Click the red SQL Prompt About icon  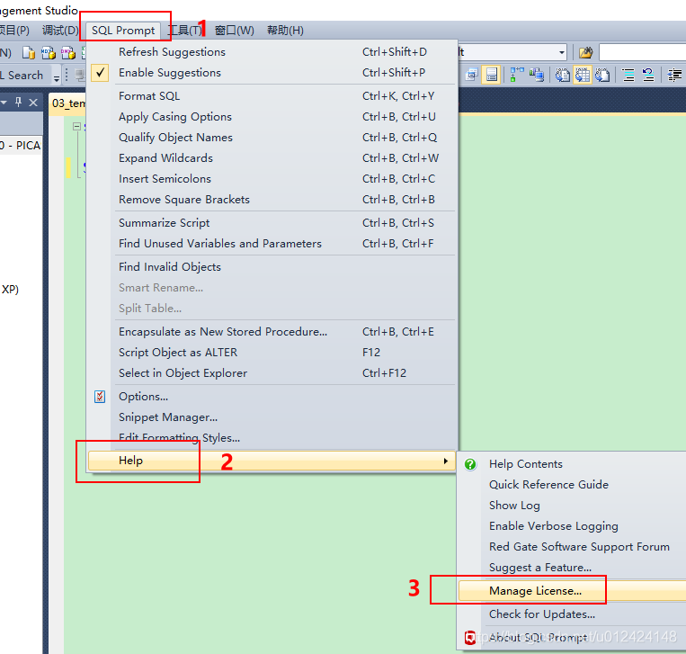tap(470, 637)
